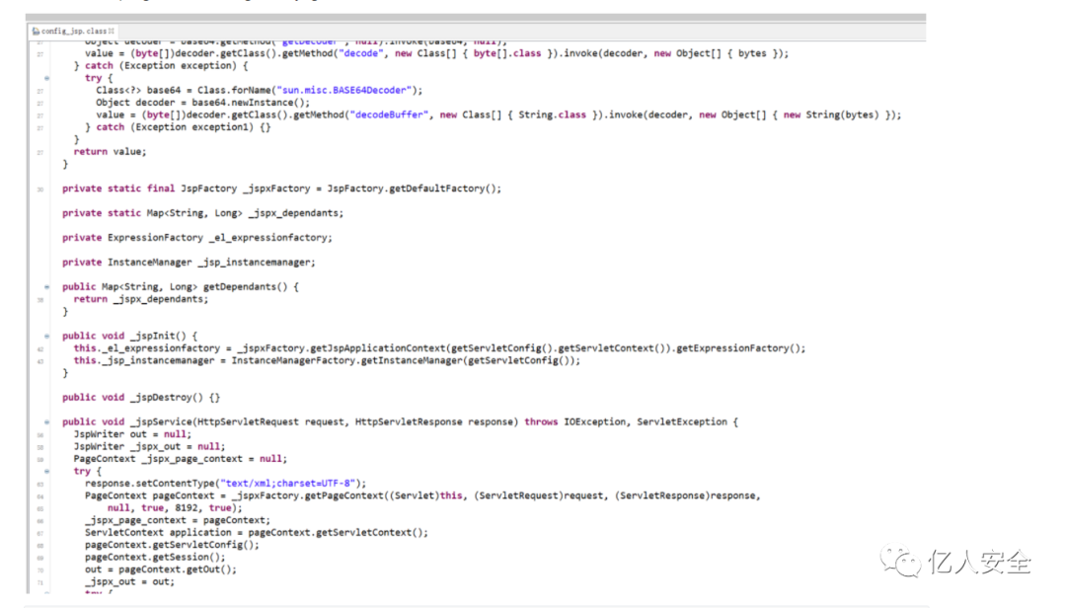Click "PageContext _jspx_page_context = null;" line
This screenshot has height=608, width=1066.
[181, 459]
